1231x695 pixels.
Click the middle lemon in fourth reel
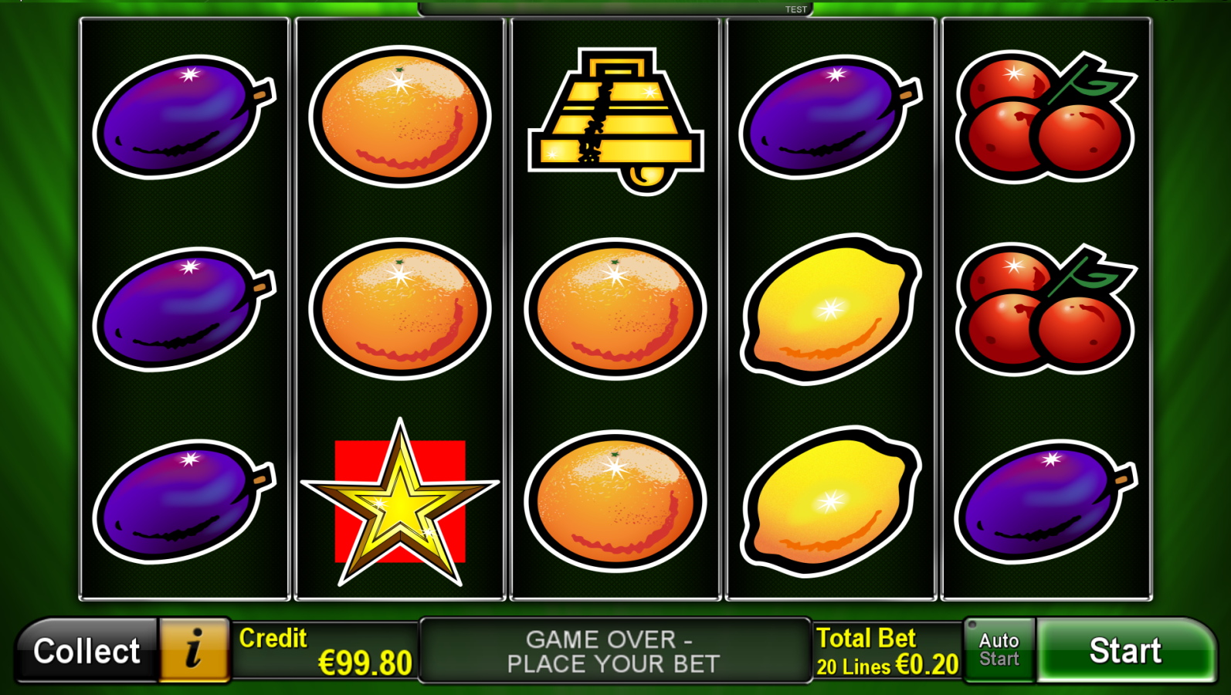tap(831, 309)
